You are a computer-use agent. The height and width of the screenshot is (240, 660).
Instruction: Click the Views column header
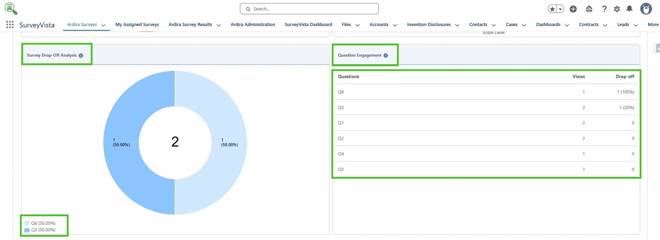pyautogui.click(x=579, y=77)
